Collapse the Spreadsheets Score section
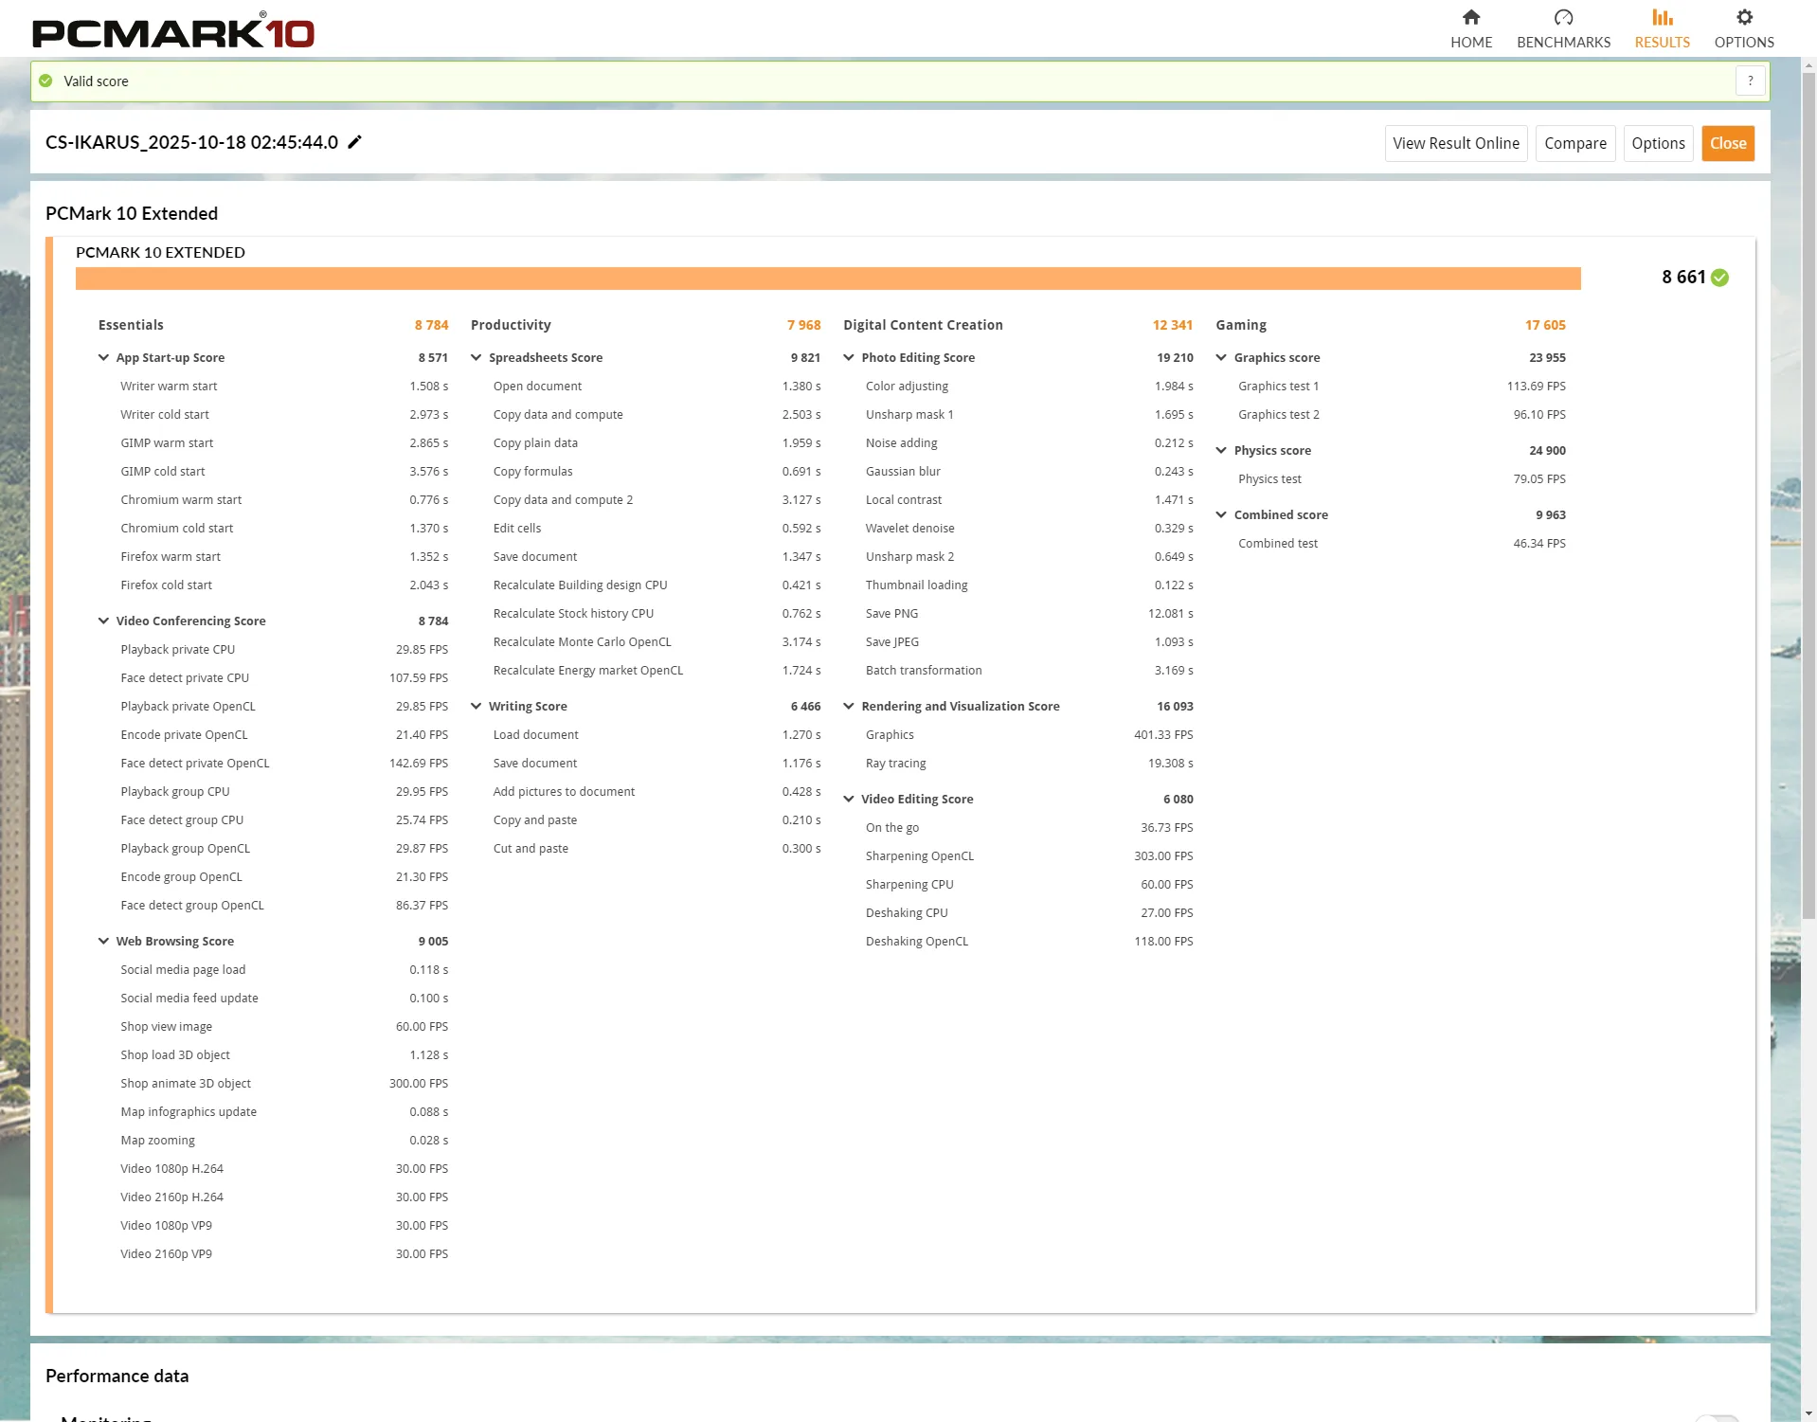 476,358
